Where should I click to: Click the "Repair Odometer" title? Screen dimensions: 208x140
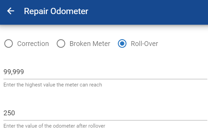click(56, 11)
